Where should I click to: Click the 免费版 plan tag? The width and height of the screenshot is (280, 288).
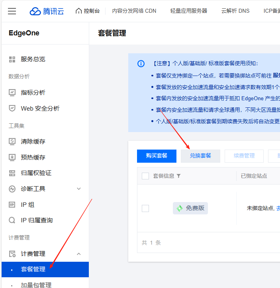coord(190,208)
